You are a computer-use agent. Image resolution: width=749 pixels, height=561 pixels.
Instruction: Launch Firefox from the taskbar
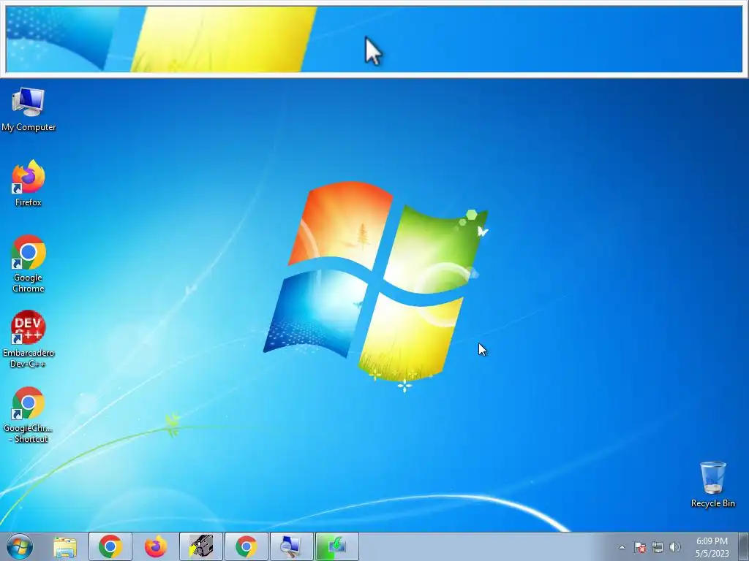(x=156, y=546)
